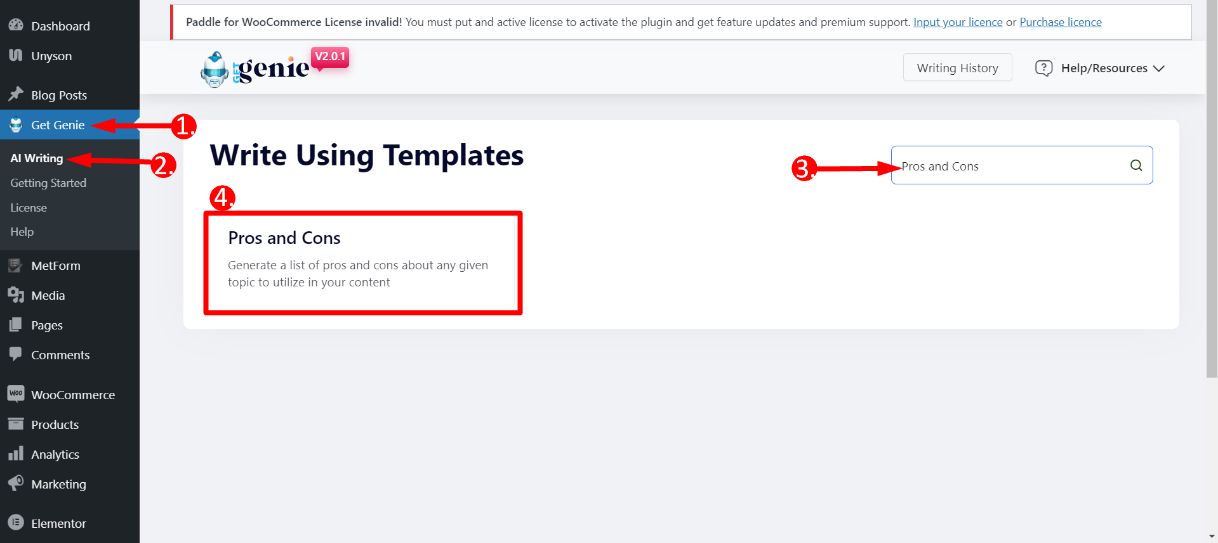Click the Elementor sidebar icon
The height and width of the screenshot is (543, 1218).
point(16,523)
